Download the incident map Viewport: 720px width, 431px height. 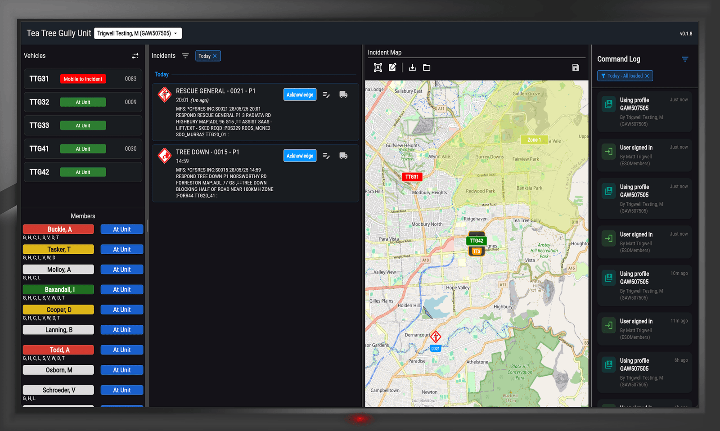point(412,67)
